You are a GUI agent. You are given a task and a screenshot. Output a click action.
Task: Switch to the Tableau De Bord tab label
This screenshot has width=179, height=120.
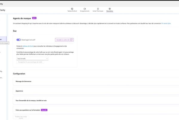[72, 11]
